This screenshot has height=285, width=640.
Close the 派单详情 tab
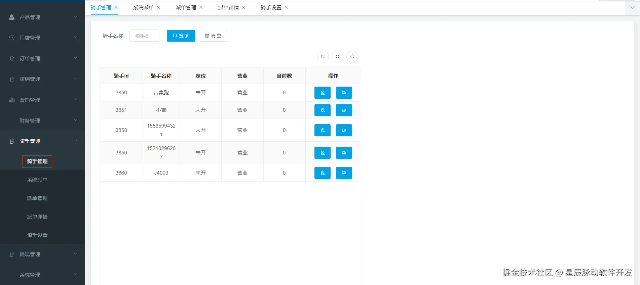click(x=243, y=7)
